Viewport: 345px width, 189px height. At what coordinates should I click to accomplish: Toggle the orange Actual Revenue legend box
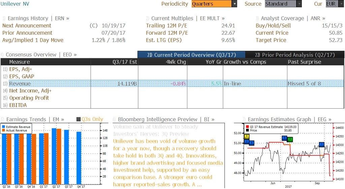coord(3,130)
